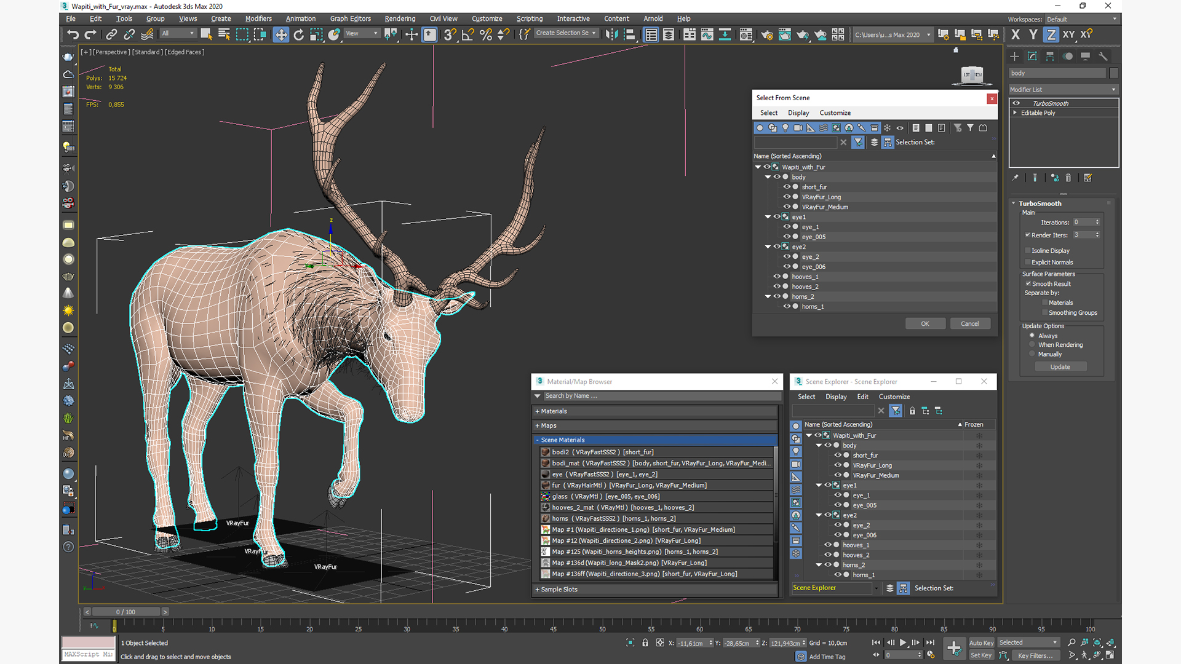The image size is (1181, 664).
Task: Enable Explicit Normals checkbox
Action: point(1028,263)
